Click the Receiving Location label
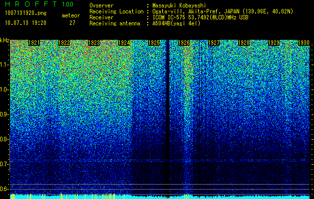Screen dimensions: 314x199 point(116,11)
